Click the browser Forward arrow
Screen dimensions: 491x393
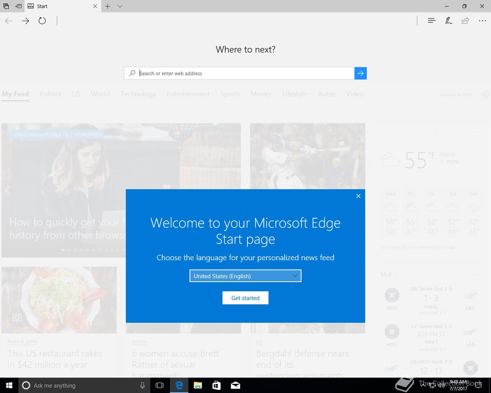click(25, 21)
